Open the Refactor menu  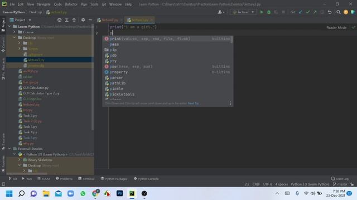[x=71, y=4]
